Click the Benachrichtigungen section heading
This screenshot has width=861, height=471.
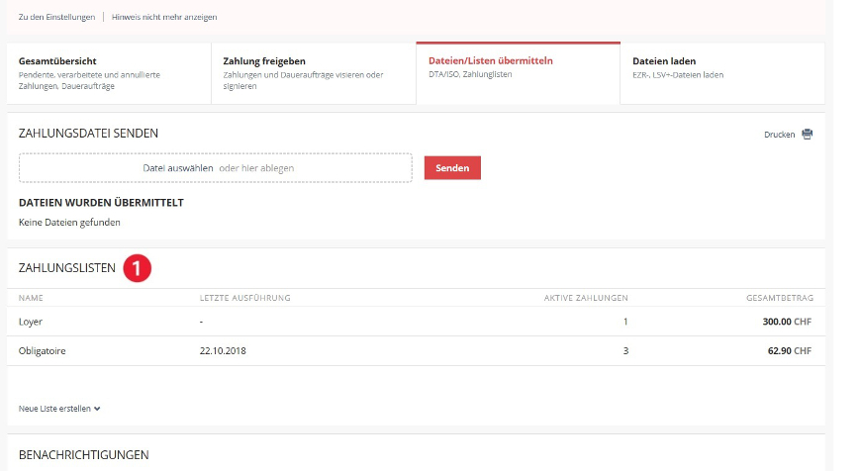[84, 454]
